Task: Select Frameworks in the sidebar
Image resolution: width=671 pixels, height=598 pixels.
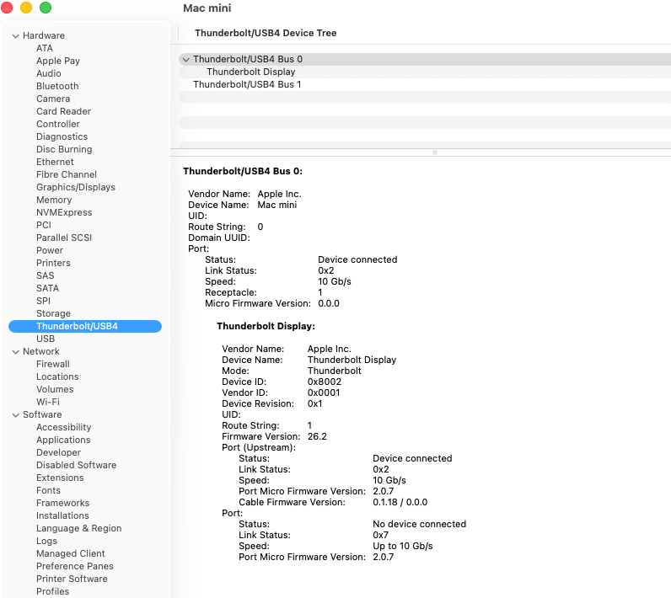Action: coord(63,503)
